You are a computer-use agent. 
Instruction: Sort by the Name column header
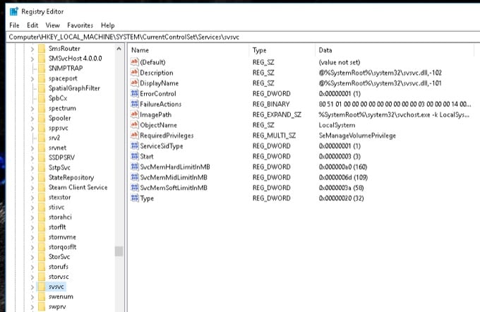tap(188, 50)
